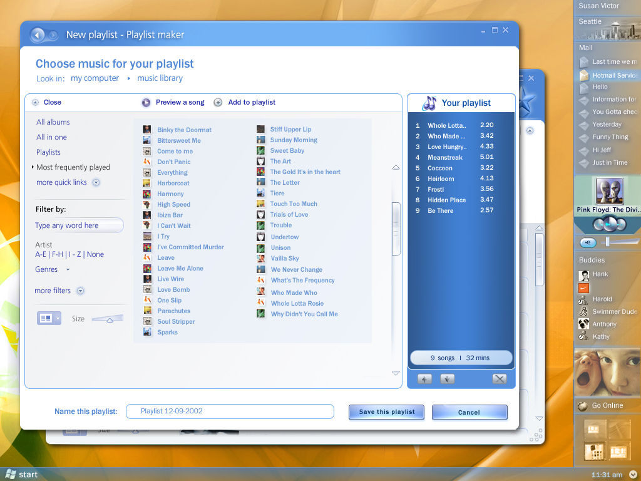Filter artists by None
Image resolution: width=641 pixels, height=481 pixels.
point(95,254)
